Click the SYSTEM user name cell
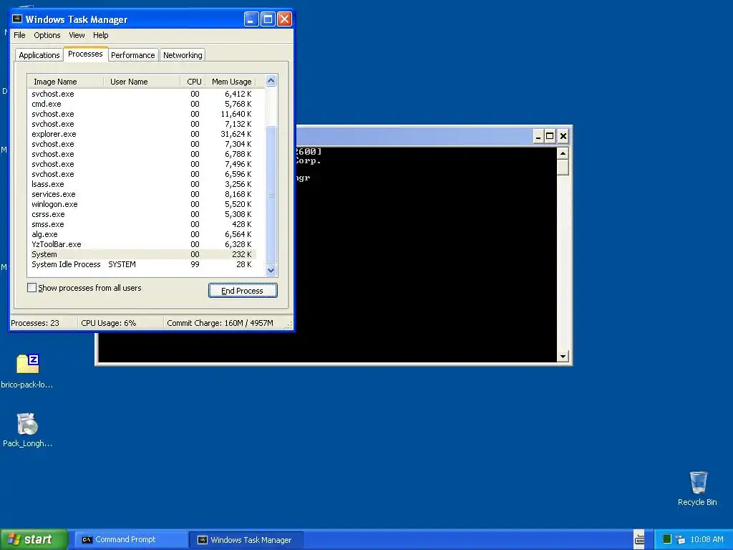The height and width of the screenshot is (550, 733). click(122, 264)
